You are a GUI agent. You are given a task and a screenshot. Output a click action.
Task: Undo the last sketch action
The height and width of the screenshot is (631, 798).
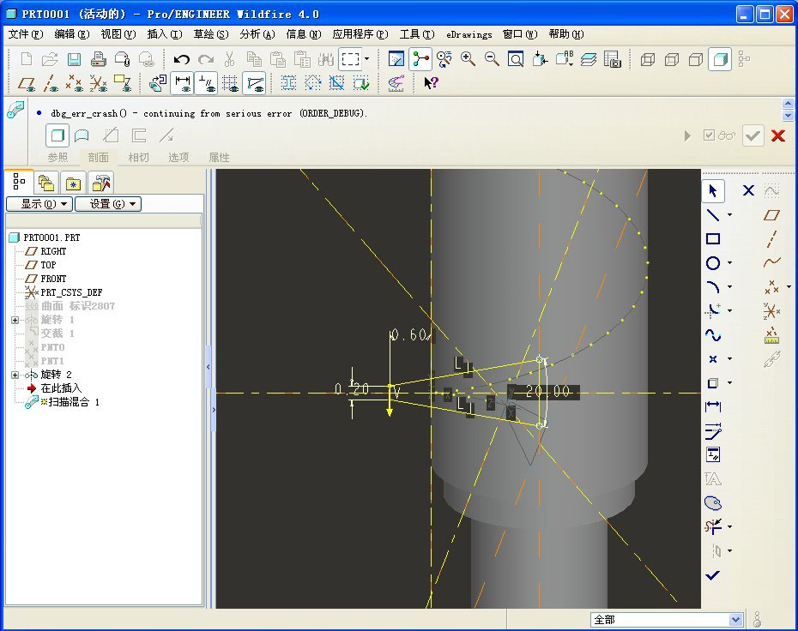pyautogui.click(x=182, y=59)
